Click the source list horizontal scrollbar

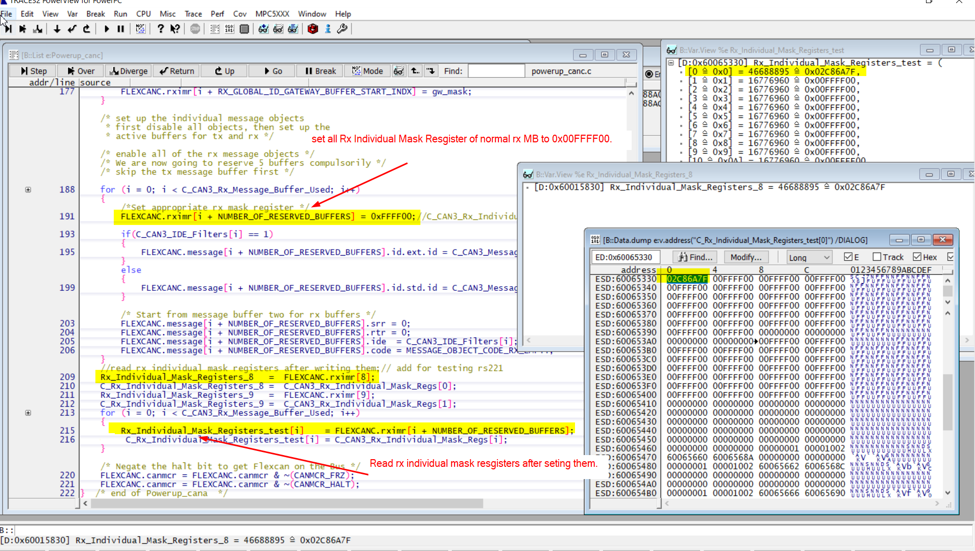point(287,504)
